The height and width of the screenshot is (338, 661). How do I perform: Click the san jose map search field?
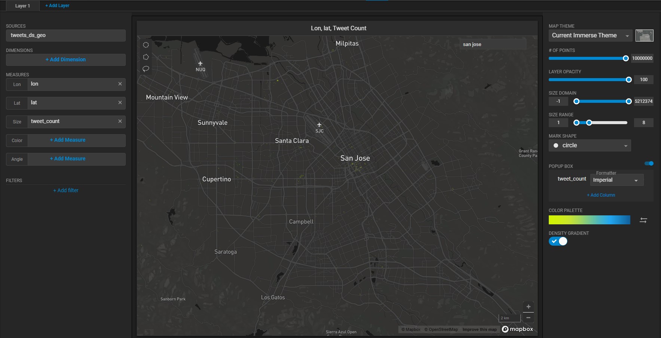[493, 44]
